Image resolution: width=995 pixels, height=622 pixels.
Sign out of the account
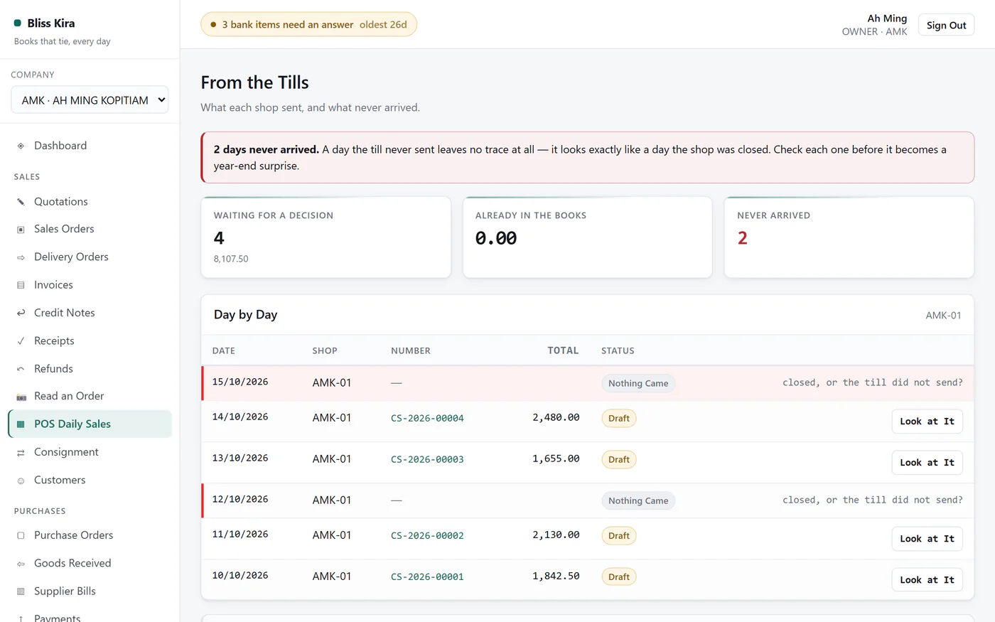coord(946,25)
